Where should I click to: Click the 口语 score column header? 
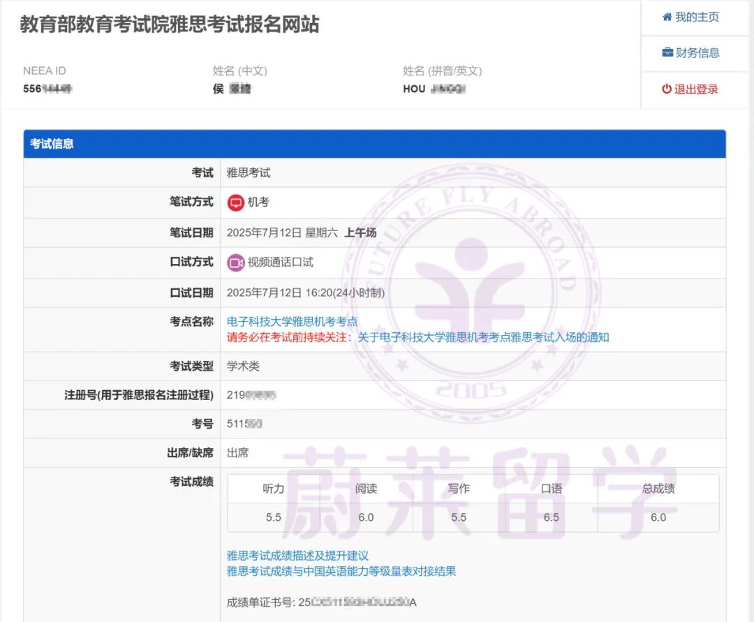[551, 489]
